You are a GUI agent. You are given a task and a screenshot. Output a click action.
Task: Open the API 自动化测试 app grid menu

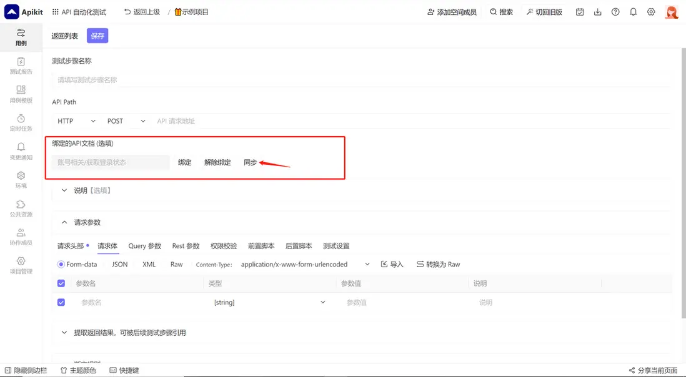click(79, 12)
